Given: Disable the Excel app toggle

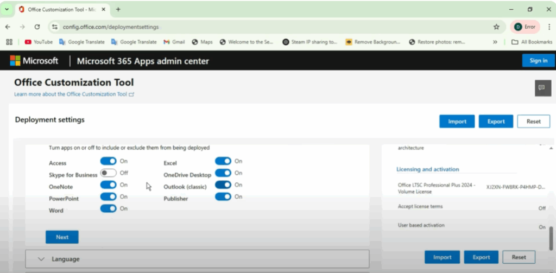Looking at the screenshot, I should (x=223, y=161).
